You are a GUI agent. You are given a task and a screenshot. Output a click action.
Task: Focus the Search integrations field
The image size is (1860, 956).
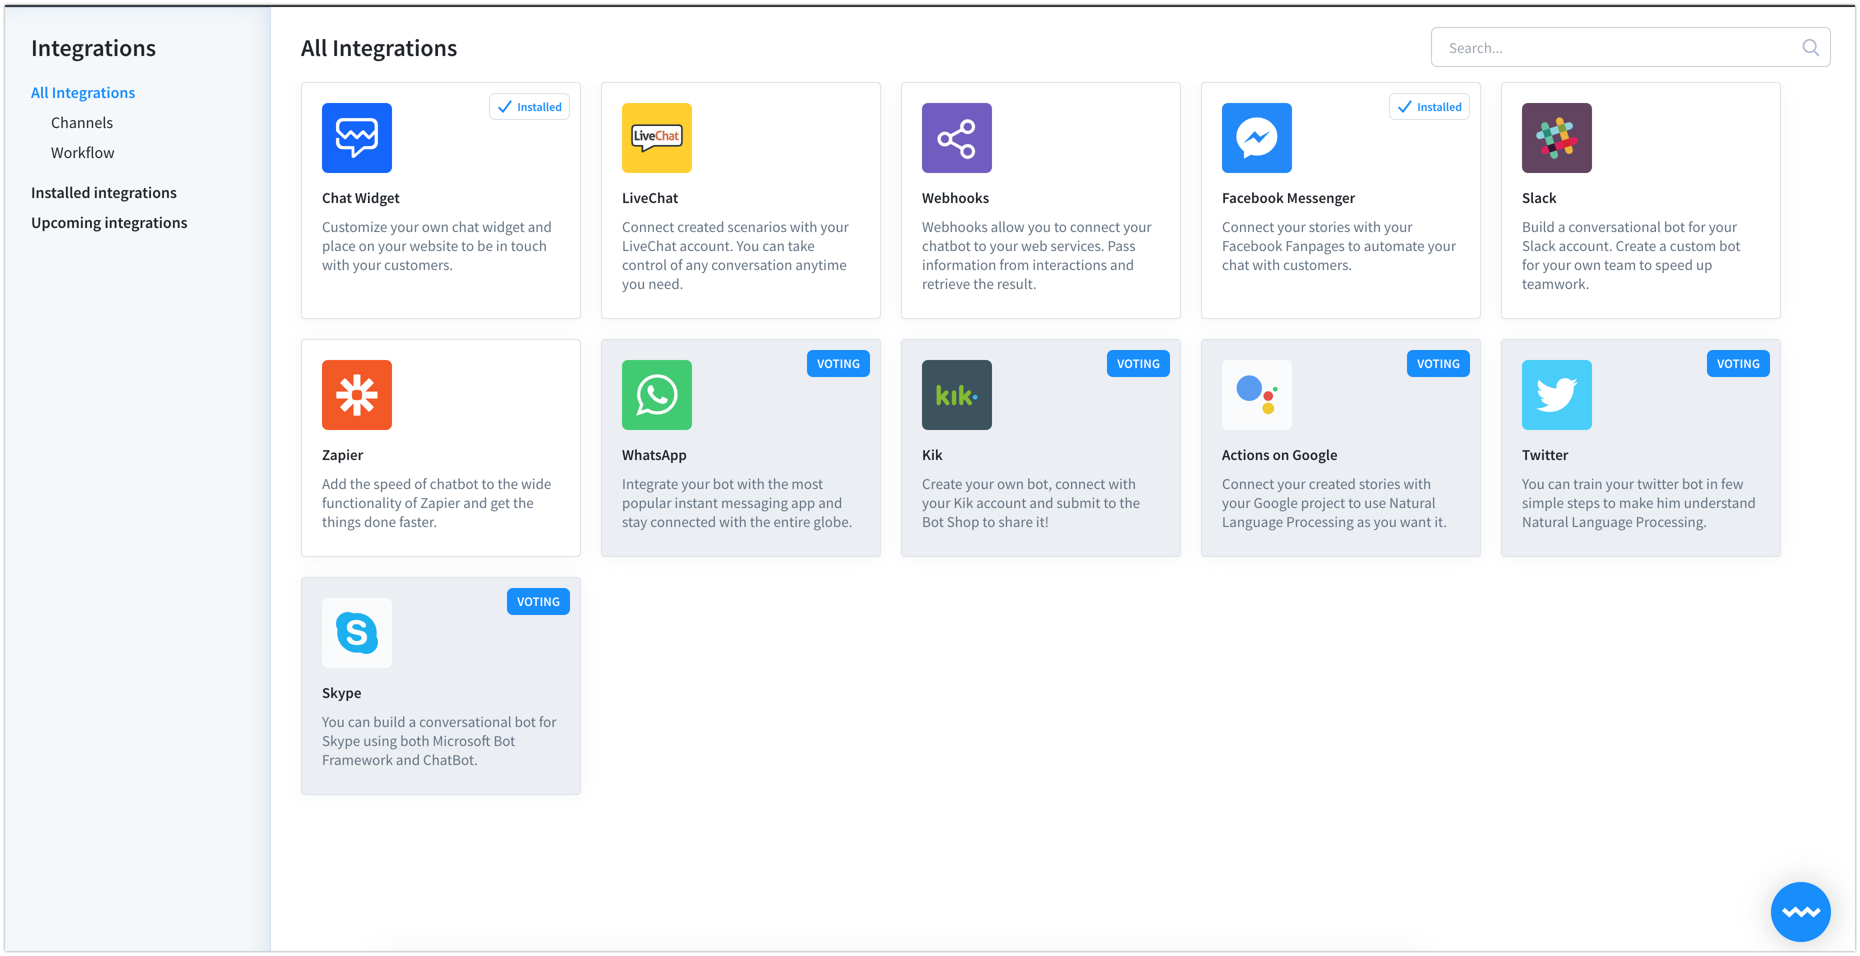[1630, 47]
